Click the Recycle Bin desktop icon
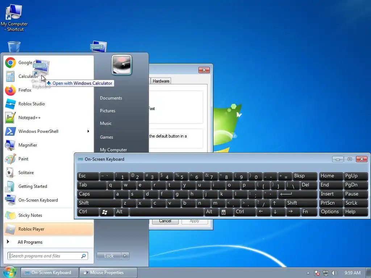The image size is (371, 278). point(14,47)
